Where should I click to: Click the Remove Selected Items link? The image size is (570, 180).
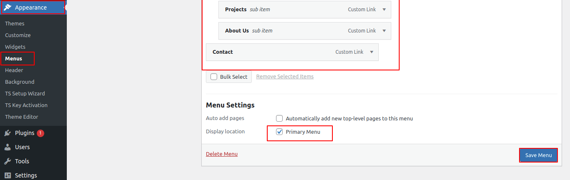point(285,77)
